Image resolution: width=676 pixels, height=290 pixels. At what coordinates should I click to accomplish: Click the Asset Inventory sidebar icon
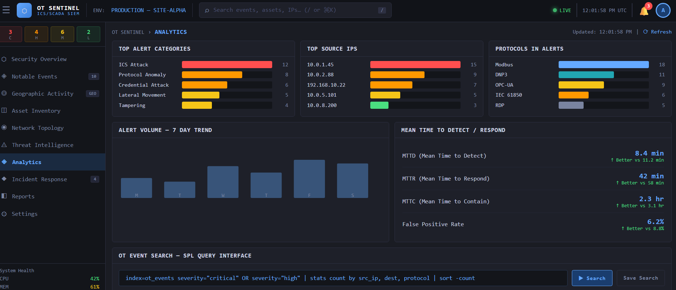[4, 111]
